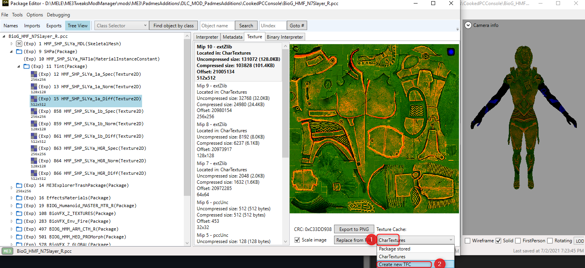Click Find object by class button

click(173, 26)
